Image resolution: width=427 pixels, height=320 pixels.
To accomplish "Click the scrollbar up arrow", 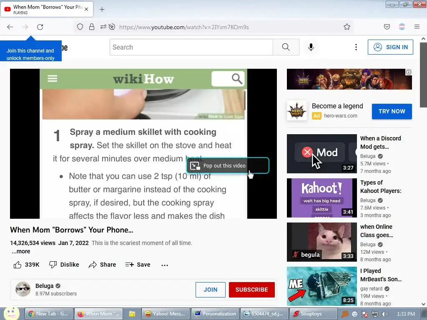I will pyautogui.click(x=423, y=39).
